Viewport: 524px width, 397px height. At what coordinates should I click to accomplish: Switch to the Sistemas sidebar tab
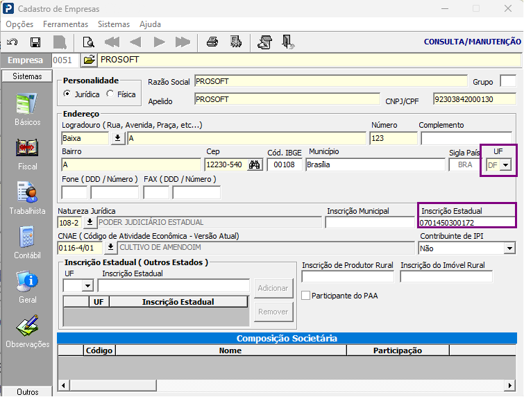[x=27, y=76]
